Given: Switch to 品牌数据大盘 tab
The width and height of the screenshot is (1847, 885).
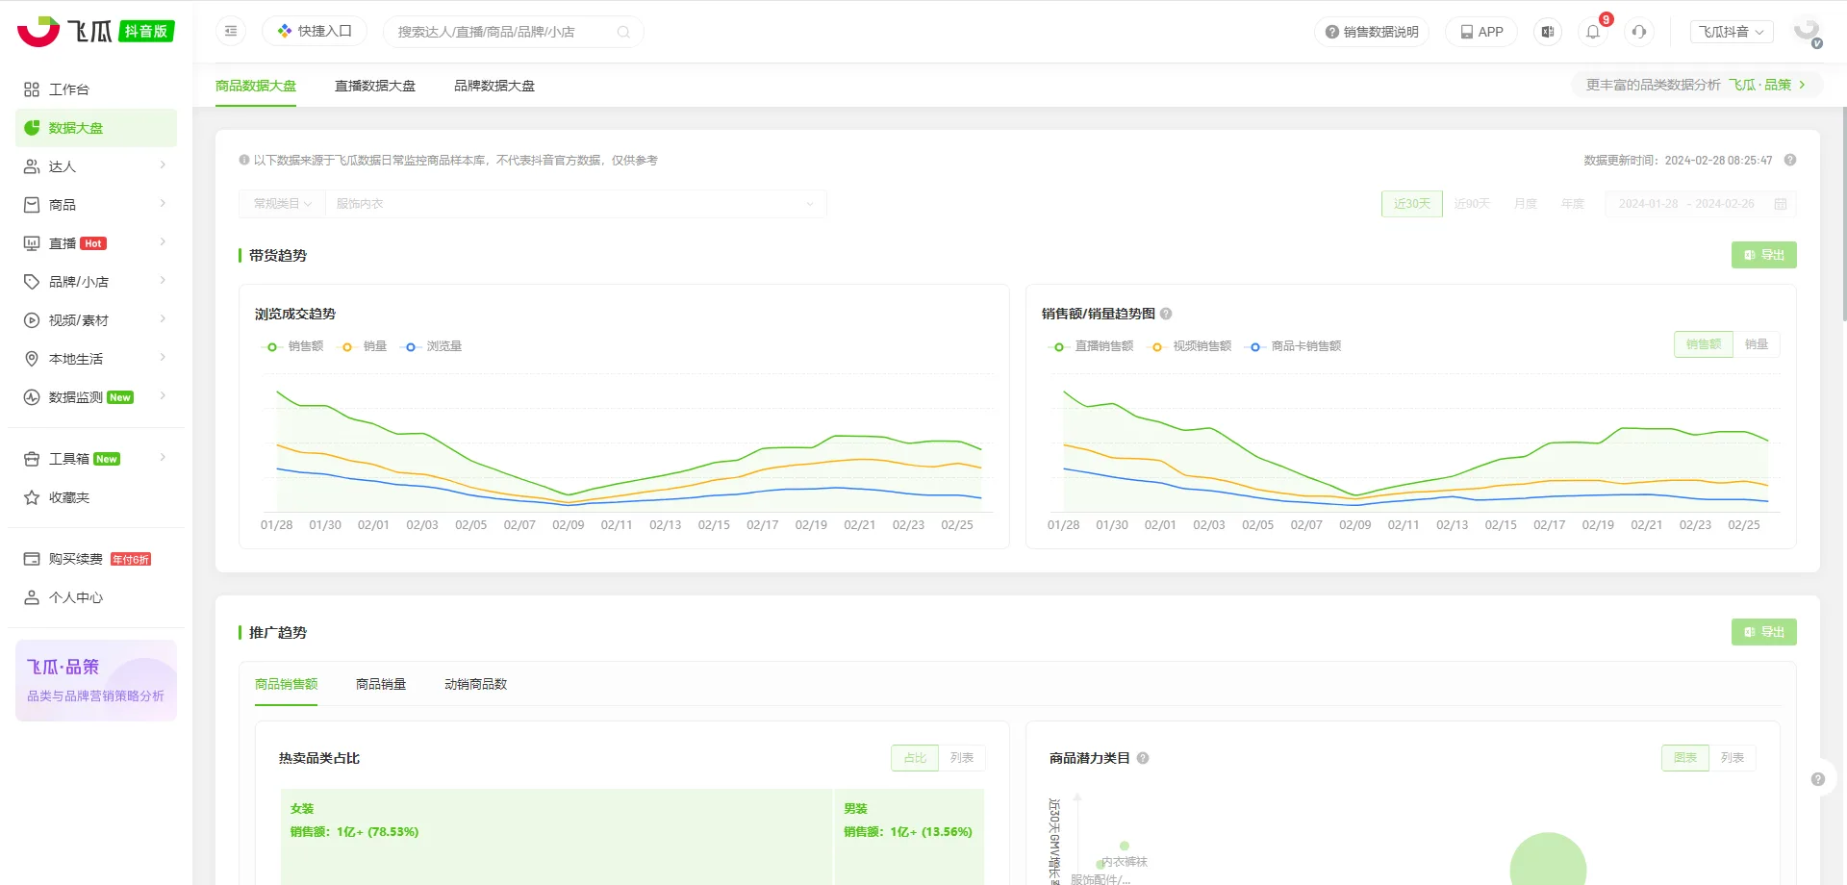Looking at the screenshot, I should click(x=494, y=86).
